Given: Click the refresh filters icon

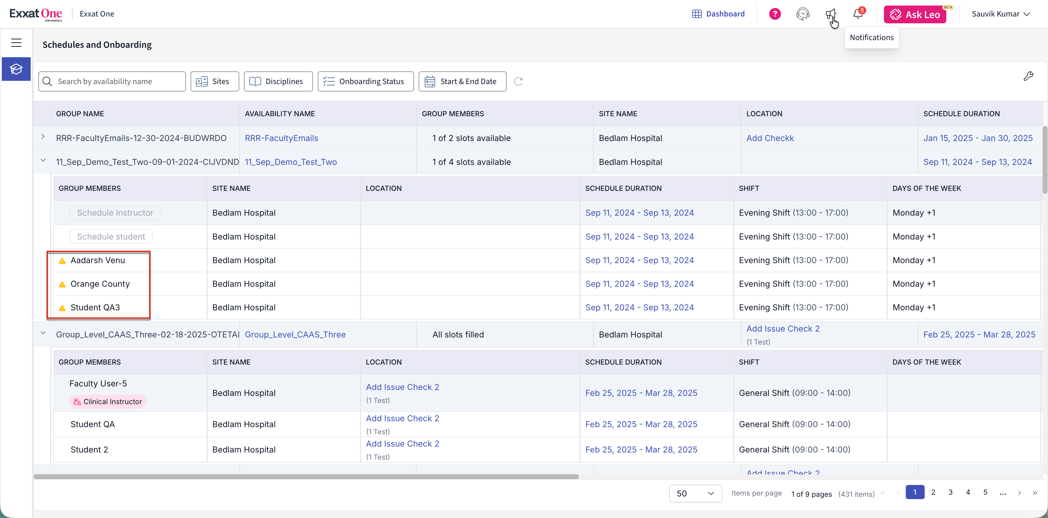Looking at the screenshot, I should [x=518, y=81].
